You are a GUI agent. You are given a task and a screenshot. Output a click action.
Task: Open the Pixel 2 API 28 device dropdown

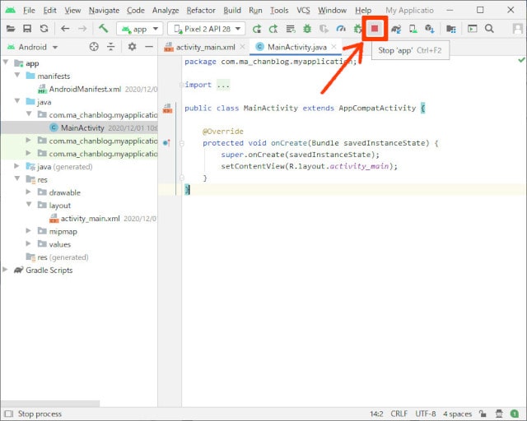pos(207,29)
